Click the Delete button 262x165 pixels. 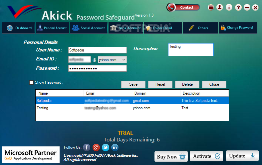[187, 84]
